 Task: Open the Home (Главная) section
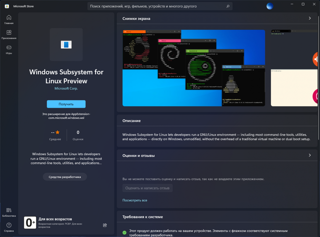(x=9, y=20)
